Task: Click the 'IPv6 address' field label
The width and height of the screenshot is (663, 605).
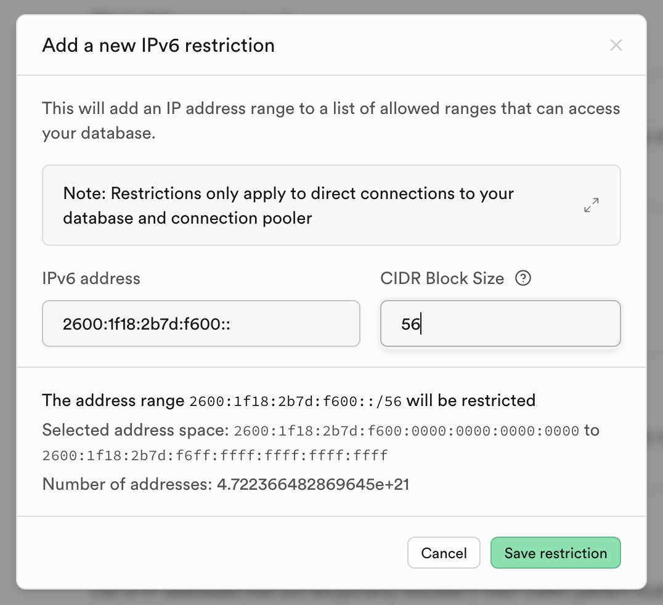Action: pyautogui.click(x=91, y=278)
